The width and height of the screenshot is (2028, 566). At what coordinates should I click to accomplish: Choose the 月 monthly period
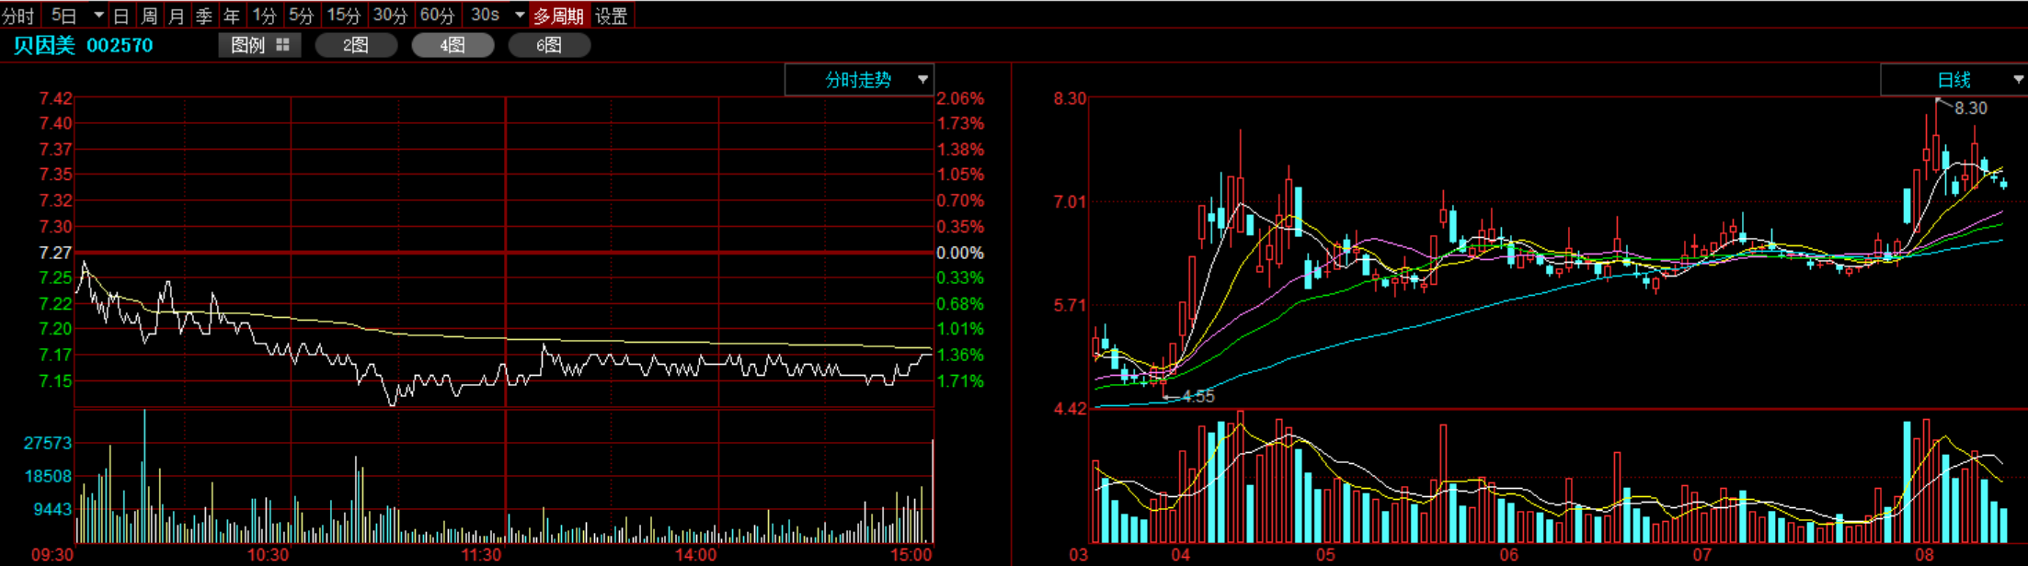(177, 16)
